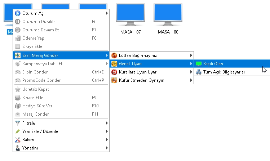The image size is (270, 161).
Task: Open the Yönetim submenu entry
Action: (30, 148)
